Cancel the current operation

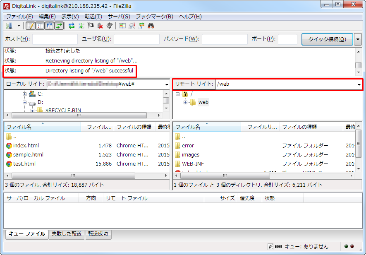coord(91,26)
